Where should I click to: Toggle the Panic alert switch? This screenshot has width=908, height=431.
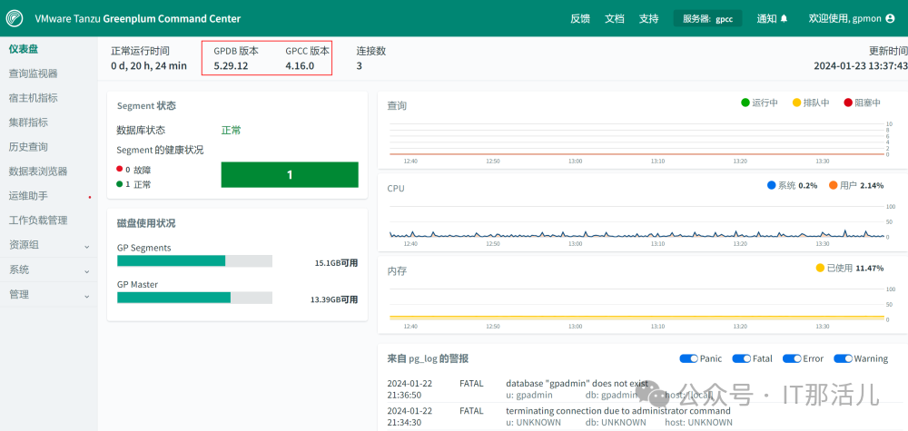[688, 358]
